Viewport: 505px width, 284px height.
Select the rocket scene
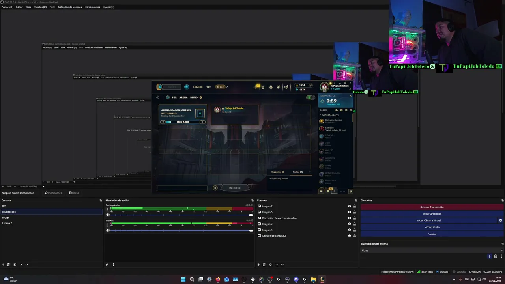[51, 217]
